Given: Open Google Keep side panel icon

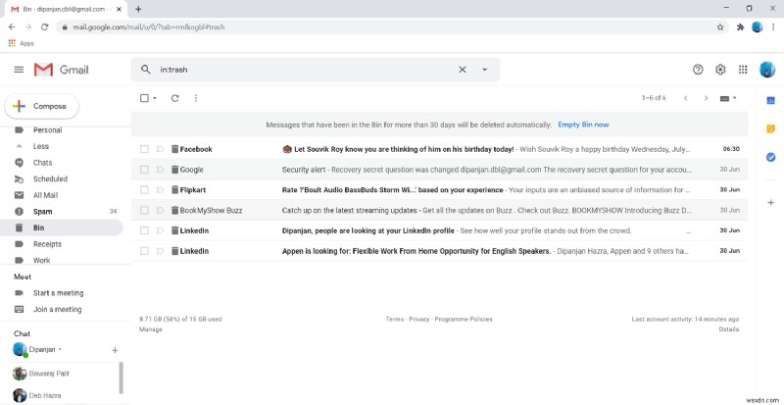Looking at the screenshot, I should [770, 129].
